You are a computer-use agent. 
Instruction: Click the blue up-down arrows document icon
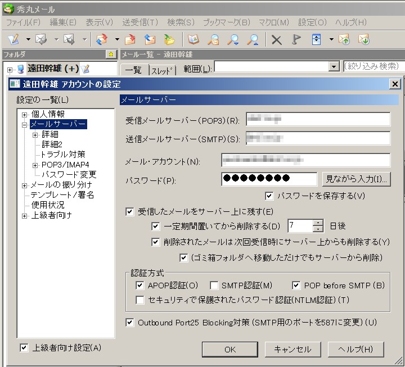[x=316, y=39]
